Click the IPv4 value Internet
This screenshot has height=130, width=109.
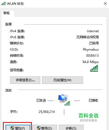pos(93,31)
